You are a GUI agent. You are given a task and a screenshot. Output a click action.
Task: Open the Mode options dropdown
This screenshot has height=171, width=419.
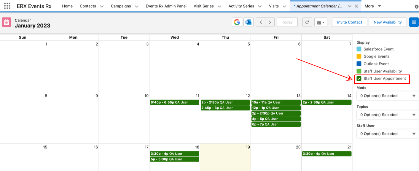tap(388, 96)
